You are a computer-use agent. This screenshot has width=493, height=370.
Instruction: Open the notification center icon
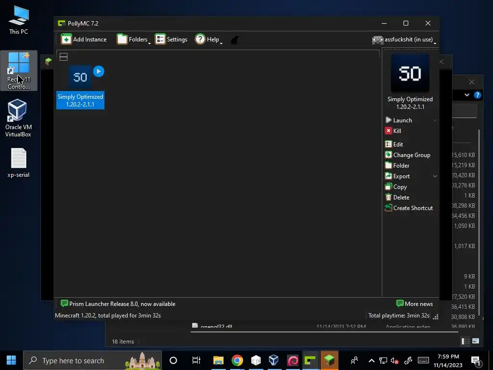tap(476, 361)
